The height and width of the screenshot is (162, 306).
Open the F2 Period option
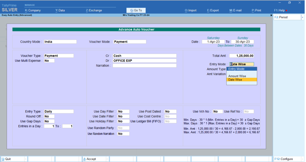coord(287,17)
